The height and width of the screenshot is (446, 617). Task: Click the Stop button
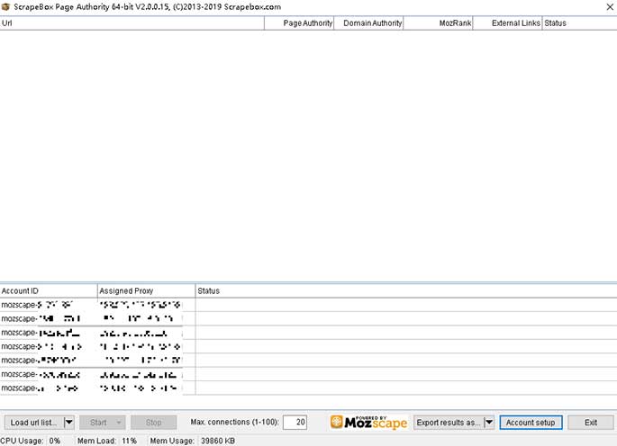pos(154,423)
